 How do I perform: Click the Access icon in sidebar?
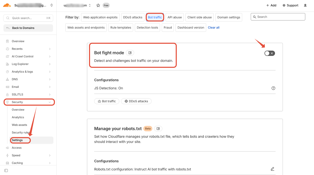[x=7, y=148]
